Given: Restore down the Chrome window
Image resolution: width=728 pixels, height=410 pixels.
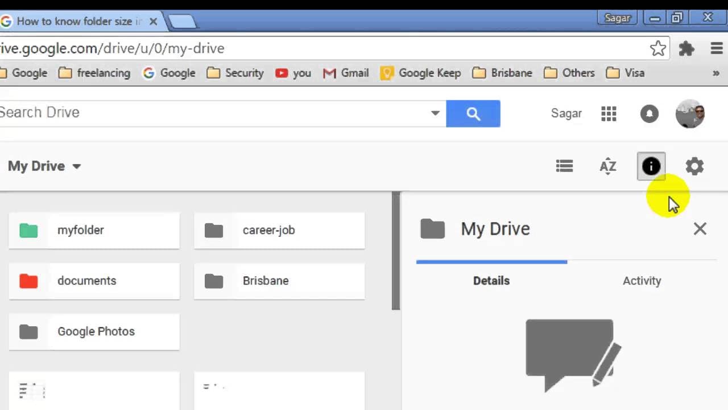Looking at the screenshot, I should click(x=677, y=18).
